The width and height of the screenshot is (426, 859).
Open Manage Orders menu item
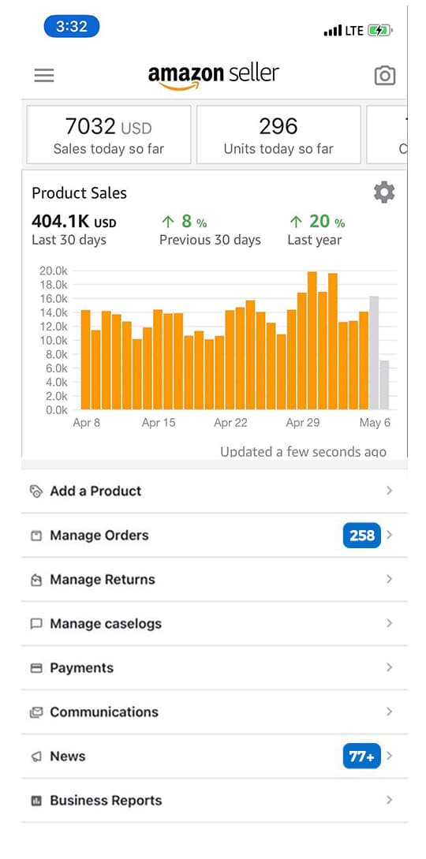click(214, 536)
